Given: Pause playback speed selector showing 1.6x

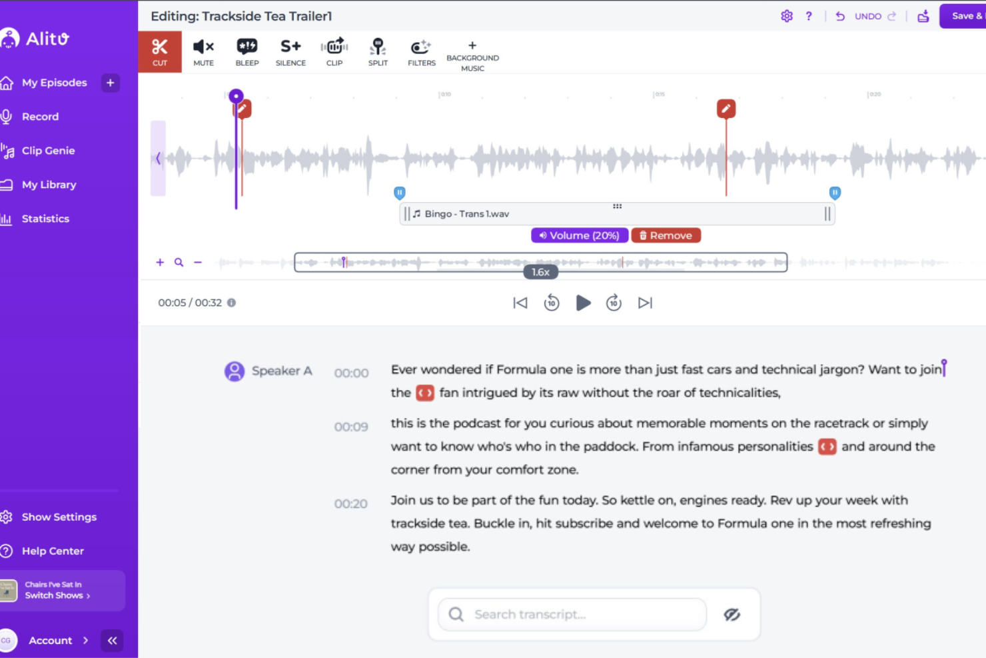Looking at the screenshot, I should tap(540, 271).
